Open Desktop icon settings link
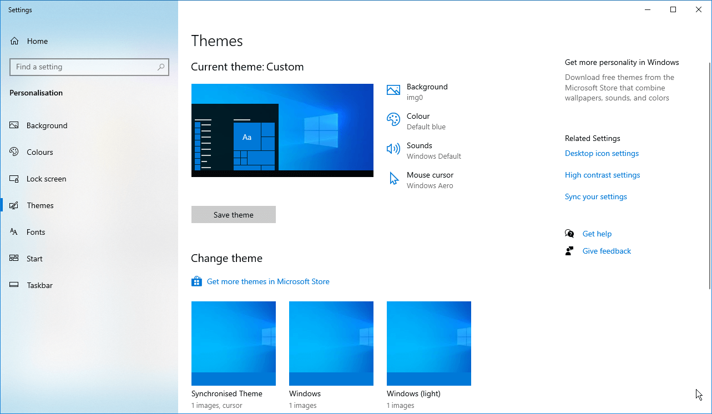The image size is (712, 414). [602, 153]
